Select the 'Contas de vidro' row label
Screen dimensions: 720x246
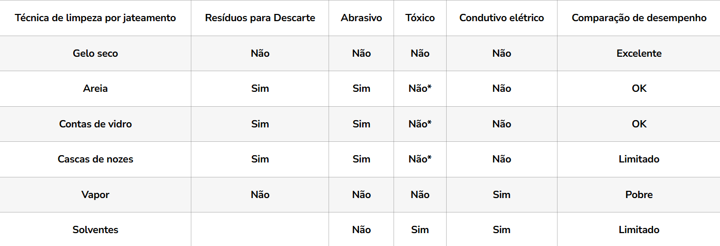[95, 124]
